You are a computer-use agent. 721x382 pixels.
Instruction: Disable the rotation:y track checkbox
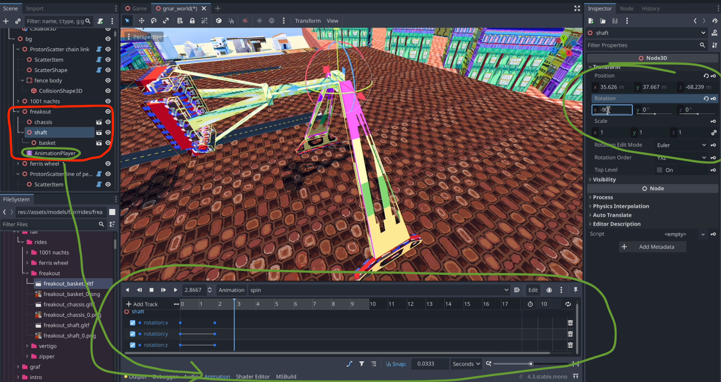(x=132, y=334)
